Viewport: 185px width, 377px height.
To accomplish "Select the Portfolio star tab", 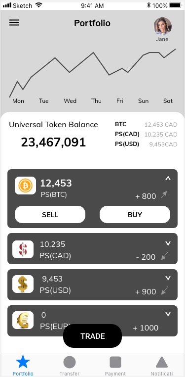I will pos(23,366).
